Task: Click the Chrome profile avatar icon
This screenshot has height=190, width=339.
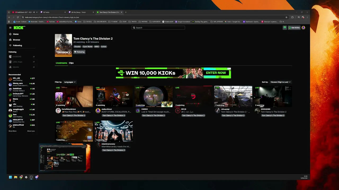Action: pos(303,17)
